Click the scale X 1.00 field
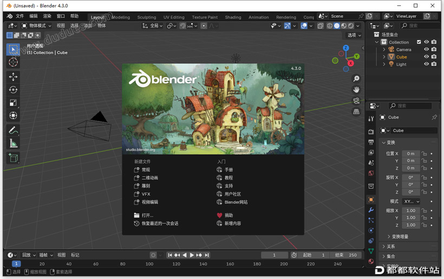This screenshot has width=444, height=279. (411, 210)
